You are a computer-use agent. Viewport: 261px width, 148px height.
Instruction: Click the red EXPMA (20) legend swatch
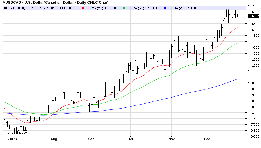click(83, 8)
